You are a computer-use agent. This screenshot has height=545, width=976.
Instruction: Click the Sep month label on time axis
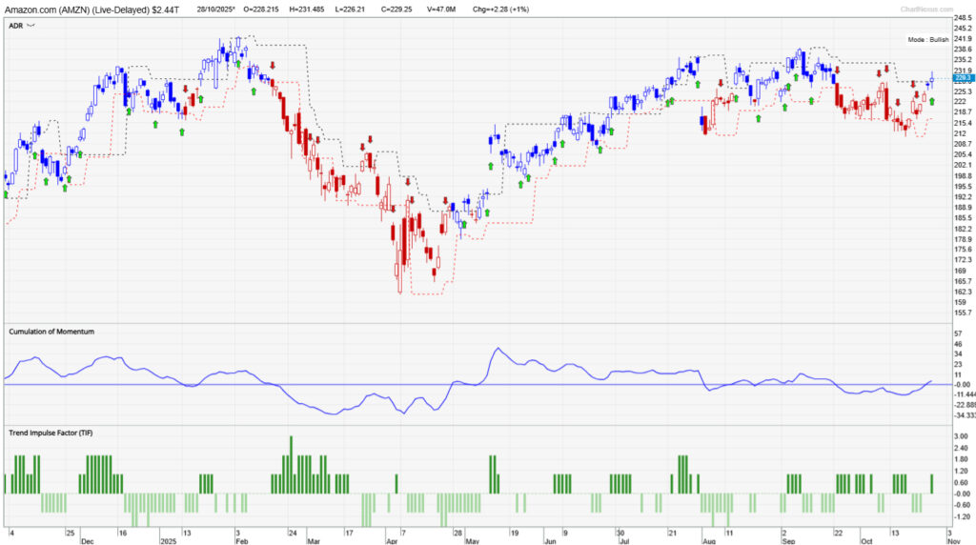[788, 541]
